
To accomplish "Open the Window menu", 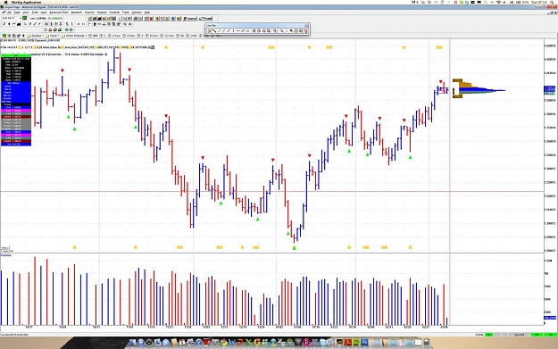I will coord(137,12).
